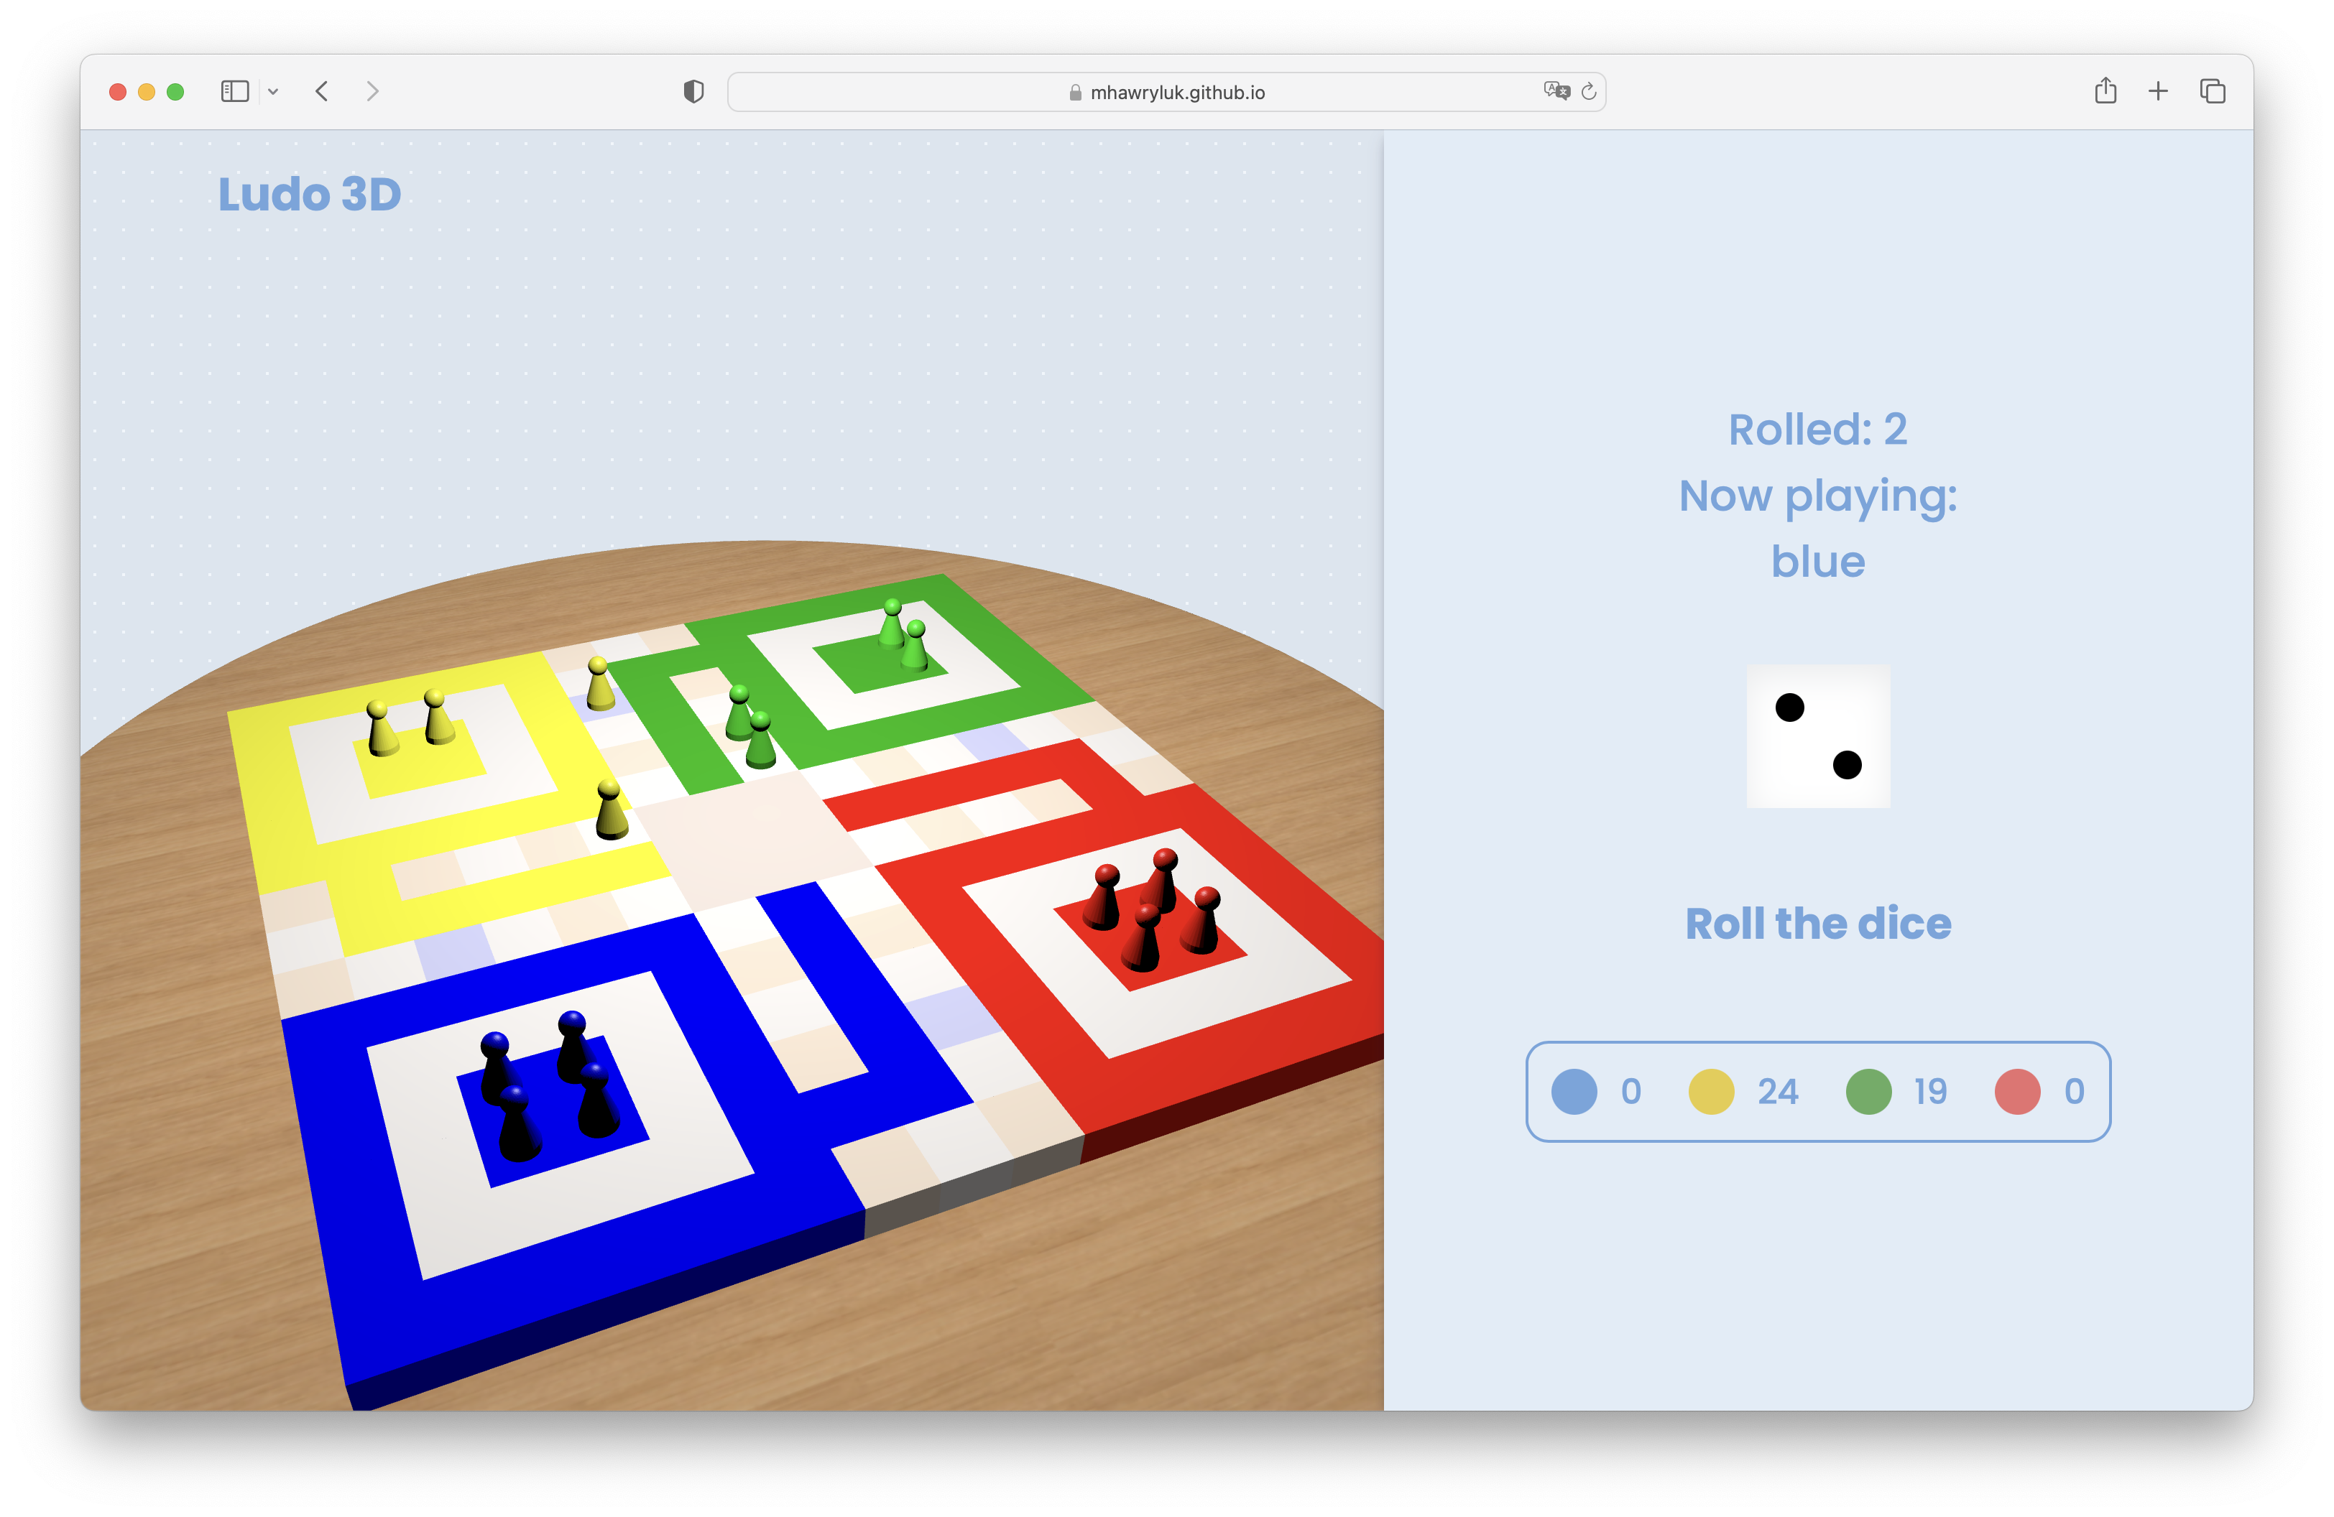The height and width of the screenshot is (1517, 2334).
Task: Reload the page from address bar
Action: 1589,91
